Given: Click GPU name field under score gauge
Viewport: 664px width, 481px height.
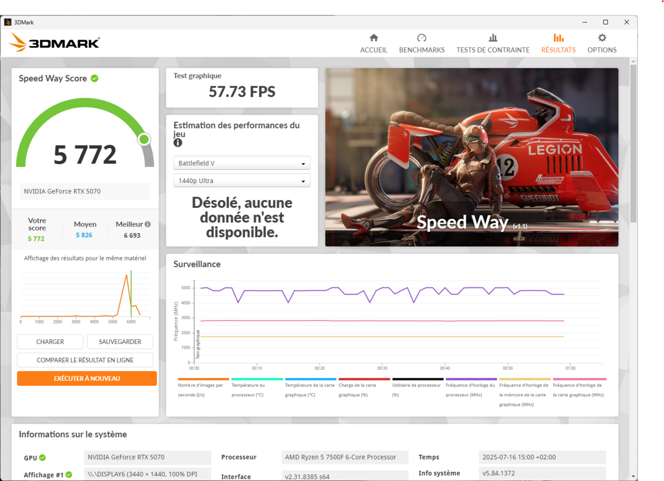Looking at the screenshot, I should (x=85, y=191).
